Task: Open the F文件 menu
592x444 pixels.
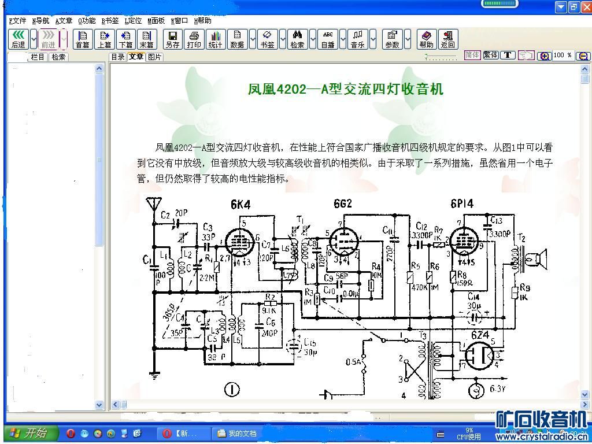Action: click(18, 21)
